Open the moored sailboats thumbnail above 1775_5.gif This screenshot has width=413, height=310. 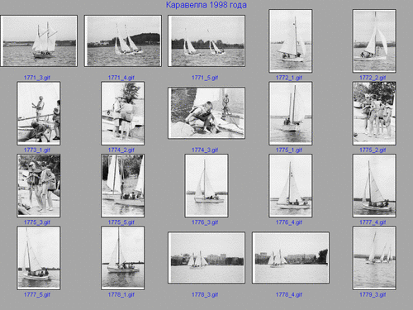(122, 186)
